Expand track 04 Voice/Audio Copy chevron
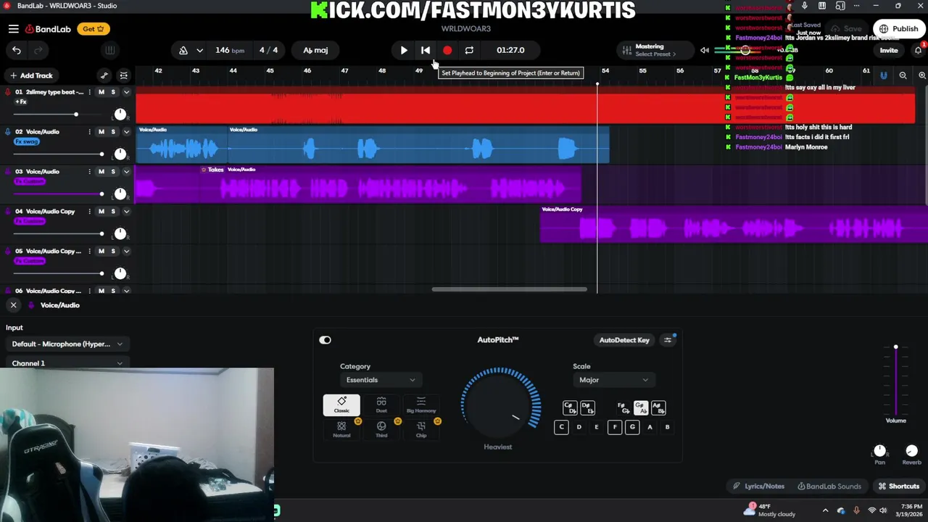This screenshot has height=522, width=928. 126,212
